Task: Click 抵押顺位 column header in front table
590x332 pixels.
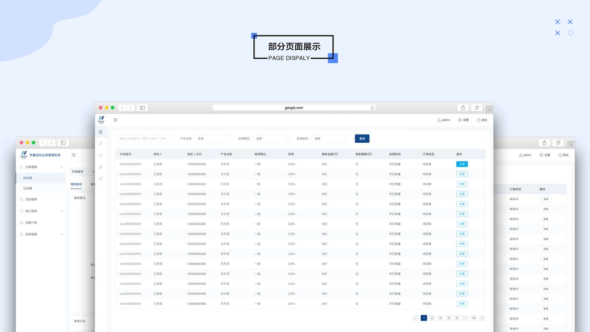Action: 260,154
